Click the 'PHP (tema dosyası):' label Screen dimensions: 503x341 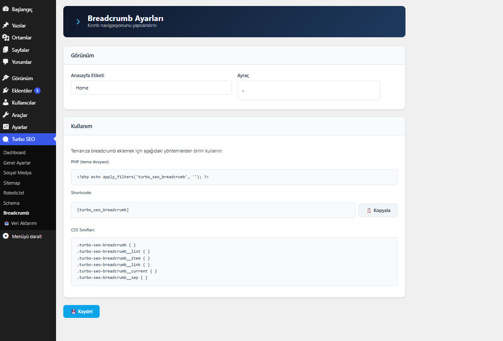pyautogui.click(x=90, y=162)
